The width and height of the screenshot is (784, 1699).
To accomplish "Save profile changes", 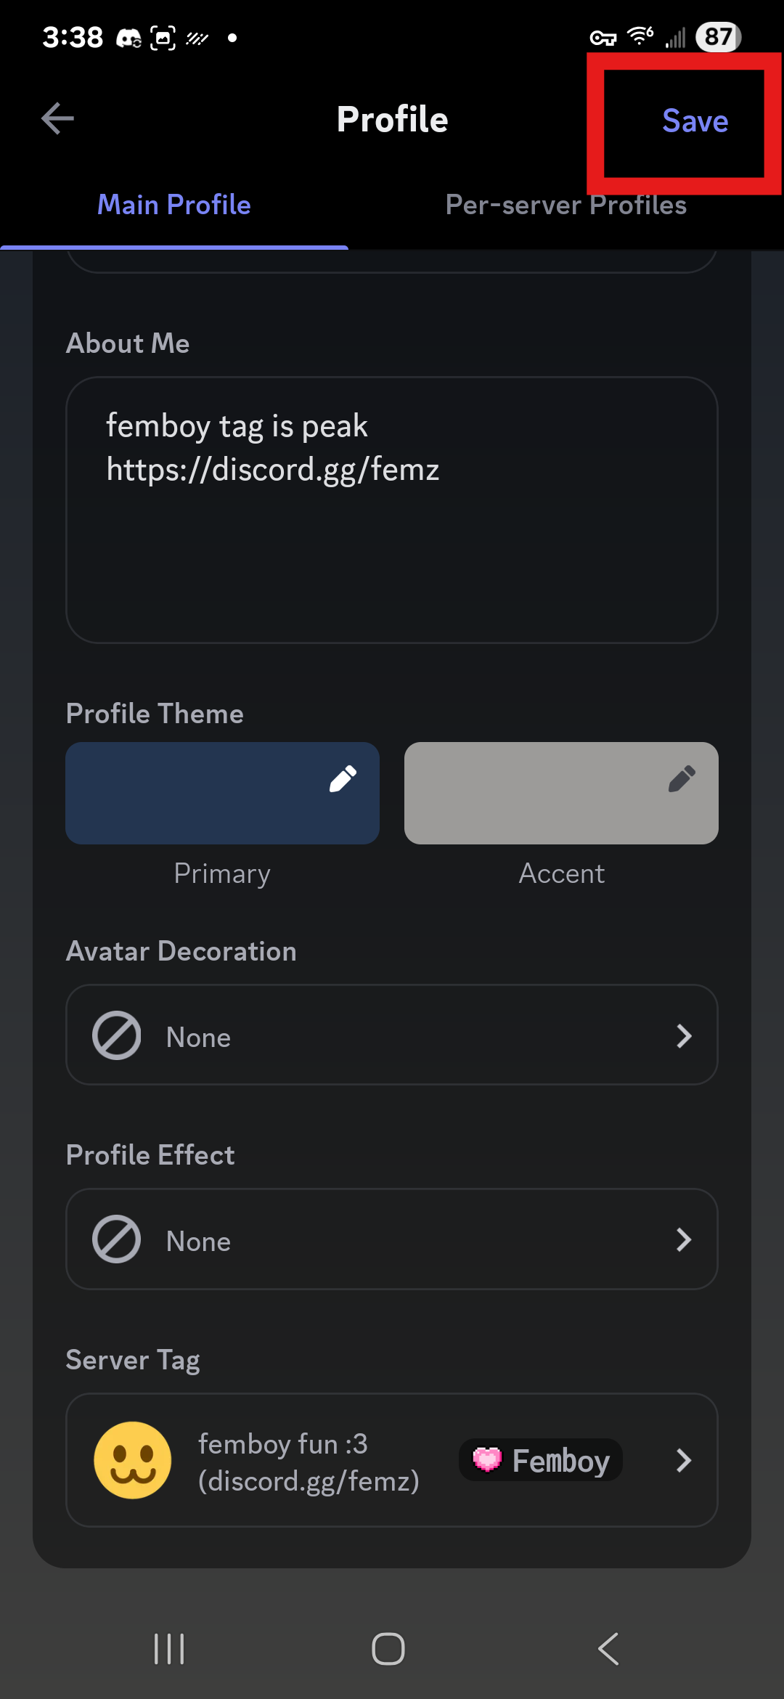I will coord(695,121).
